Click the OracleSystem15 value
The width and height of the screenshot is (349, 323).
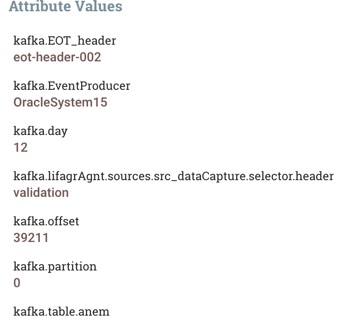60,103
